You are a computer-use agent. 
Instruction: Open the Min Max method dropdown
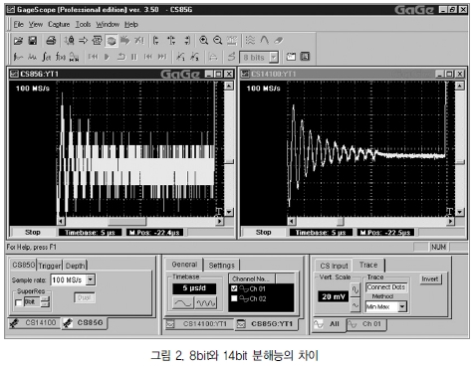coord(402,306)
